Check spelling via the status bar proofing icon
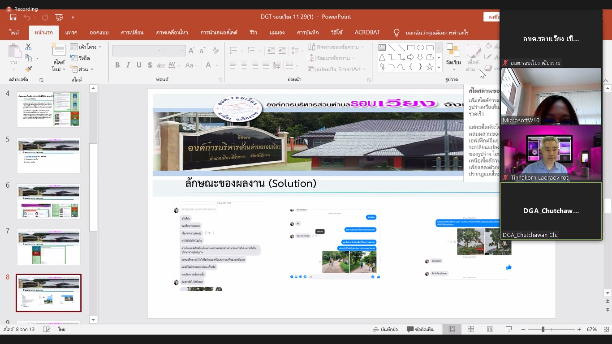The height and width of the screenshot is (344, 612). pyautogui.click(x=47, y=329)
